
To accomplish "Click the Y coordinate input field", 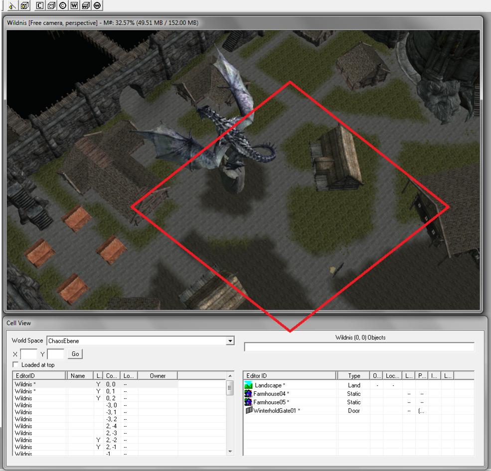I will [56, 354].
